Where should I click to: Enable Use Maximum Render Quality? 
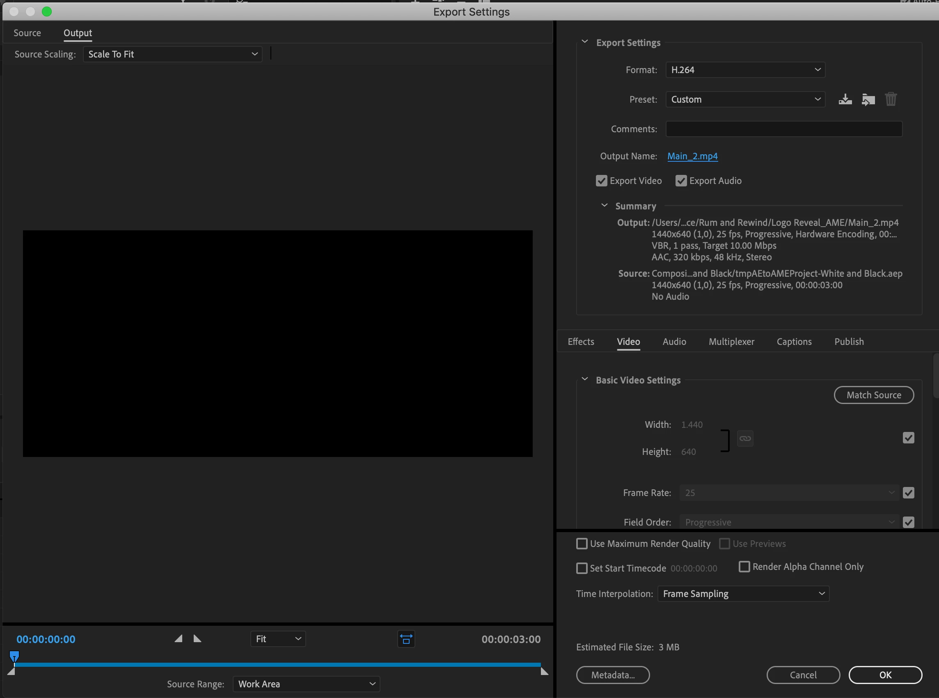[582, 544]
